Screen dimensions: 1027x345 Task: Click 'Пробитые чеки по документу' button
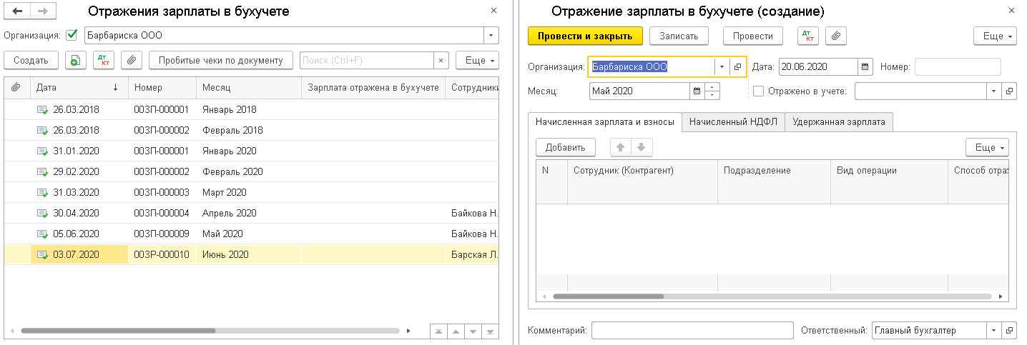(x=221, y=61)
